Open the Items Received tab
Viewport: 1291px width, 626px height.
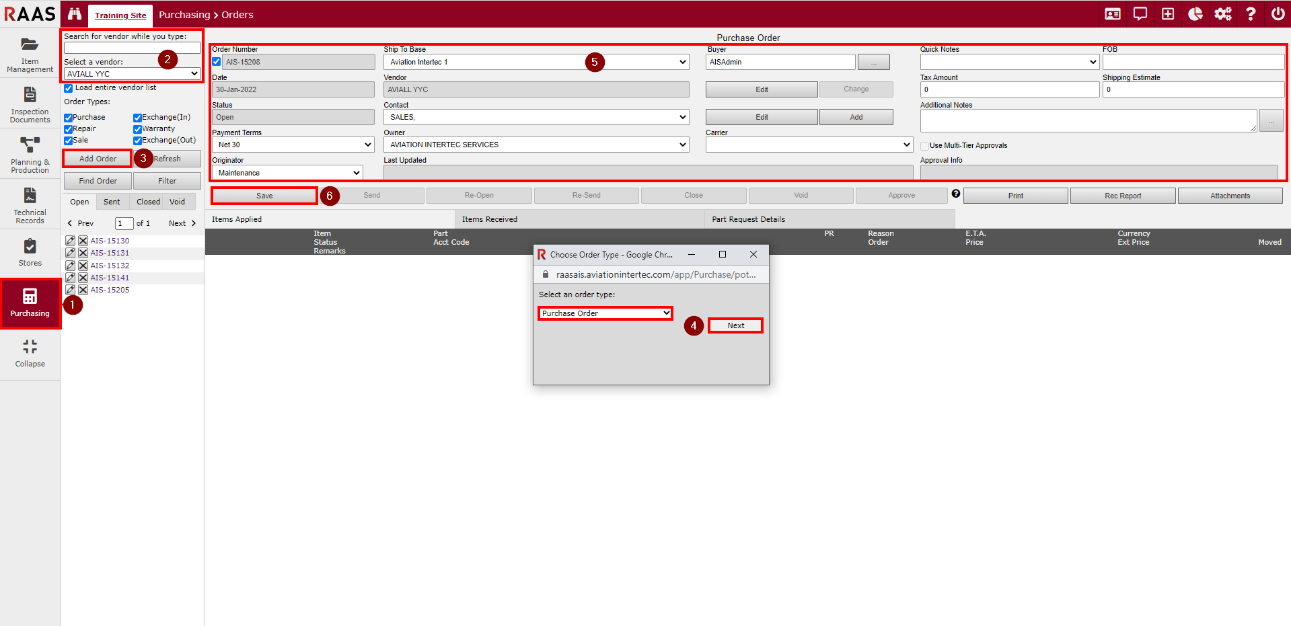pyautogui.click(x=489, y=219)
